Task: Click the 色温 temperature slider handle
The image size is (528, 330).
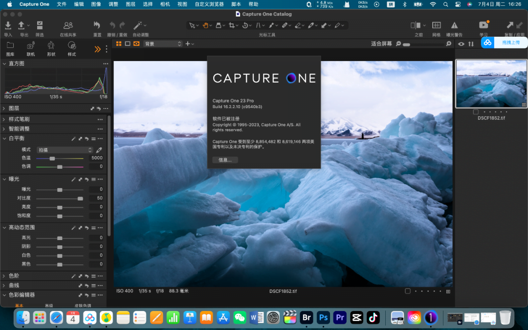Action: 52,158
